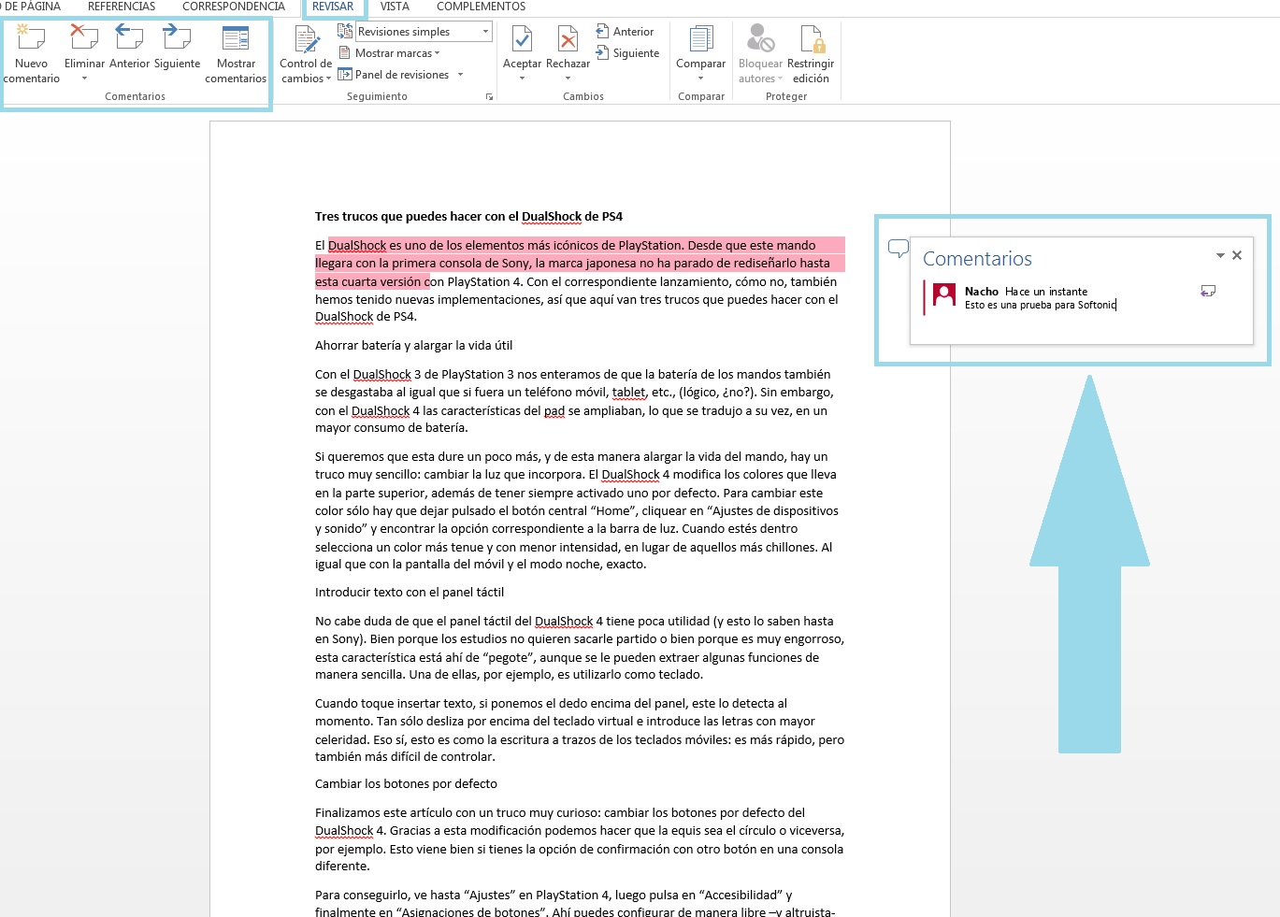Open the Panel de revisiones dropdown arrow
1280x917 pixels.
coord(460,75)
